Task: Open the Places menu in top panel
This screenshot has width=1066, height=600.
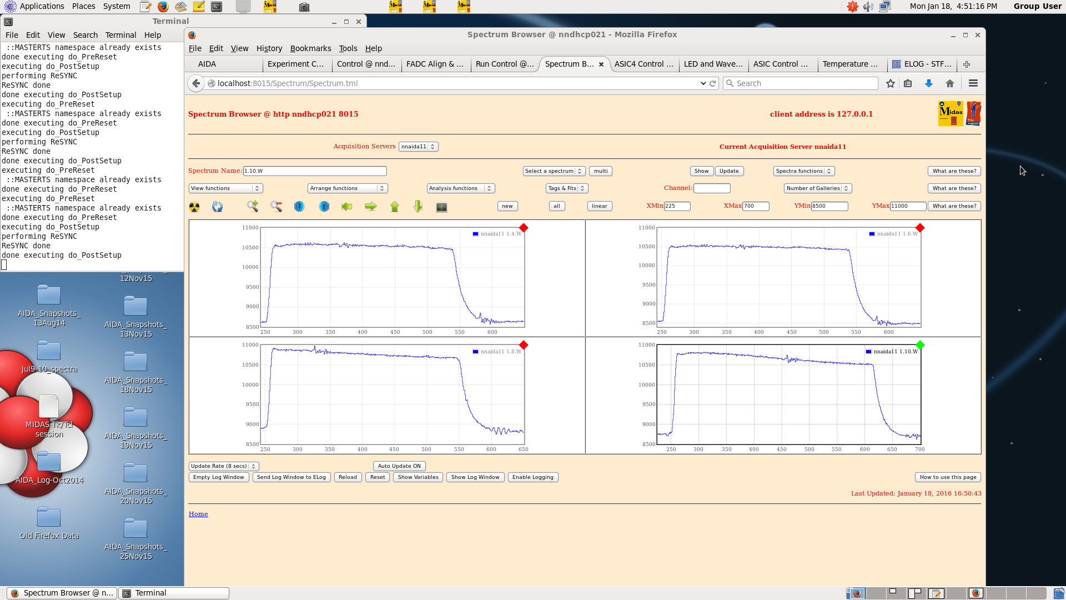Action: tap(83, 6)
